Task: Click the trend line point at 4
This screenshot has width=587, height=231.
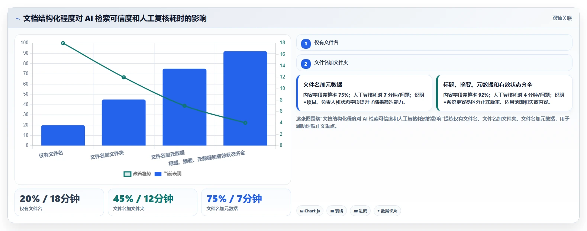Action: point(245,123)
